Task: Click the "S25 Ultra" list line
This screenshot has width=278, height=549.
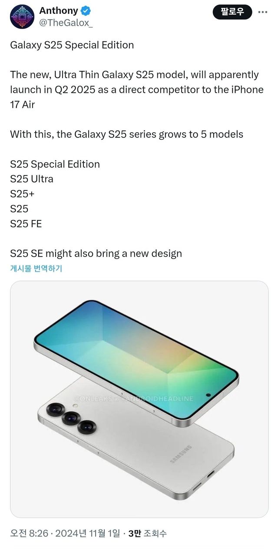Action: [32, 179]
